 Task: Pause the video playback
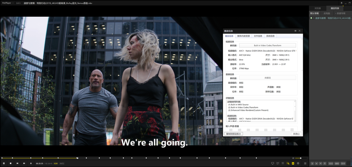tap(4, 163)
